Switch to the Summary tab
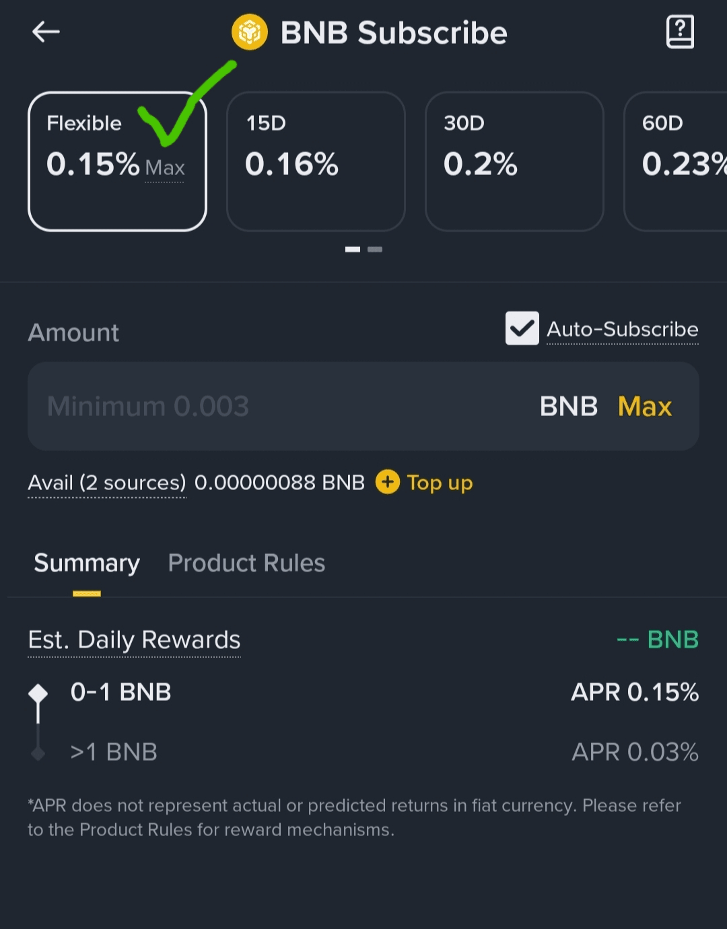Viewport: 727px width, 929px height. (87, 563)
